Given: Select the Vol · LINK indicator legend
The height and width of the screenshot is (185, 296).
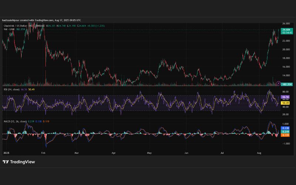Looking at the screenshot, I should point(9,29).
